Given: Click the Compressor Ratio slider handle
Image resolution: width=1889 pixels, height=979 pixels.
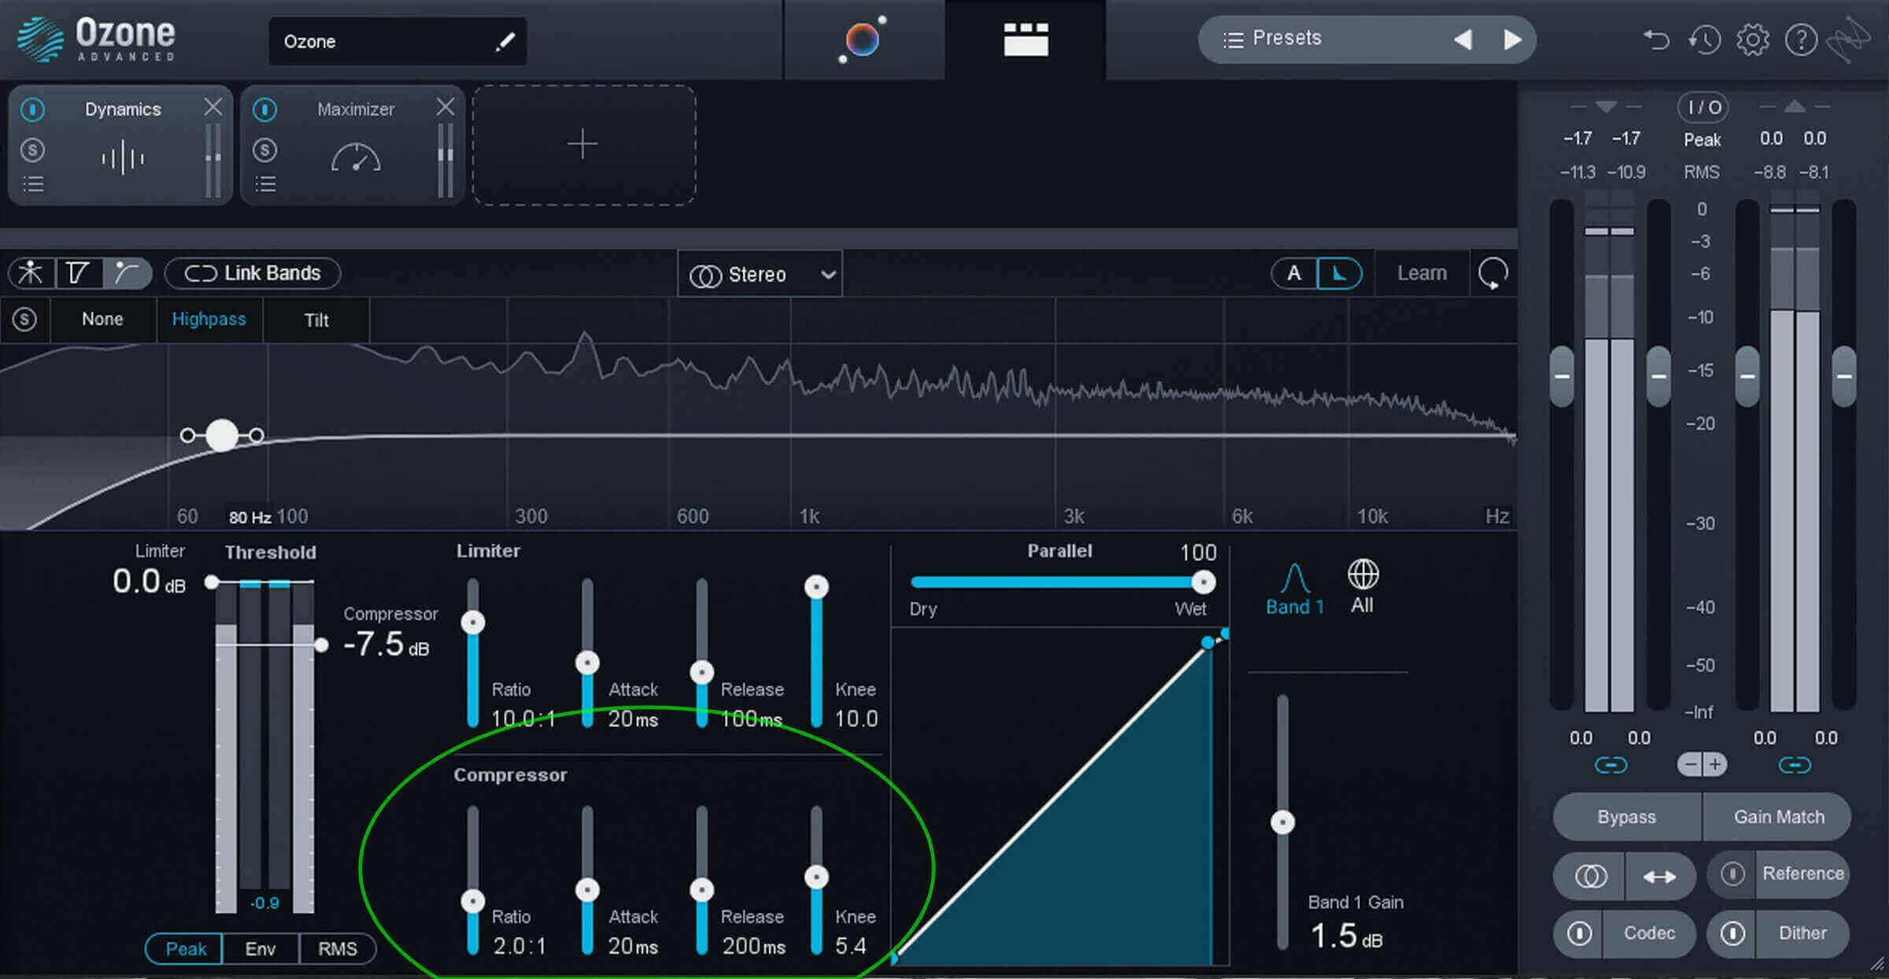Looking at the screenshot, I should (473, 901).
